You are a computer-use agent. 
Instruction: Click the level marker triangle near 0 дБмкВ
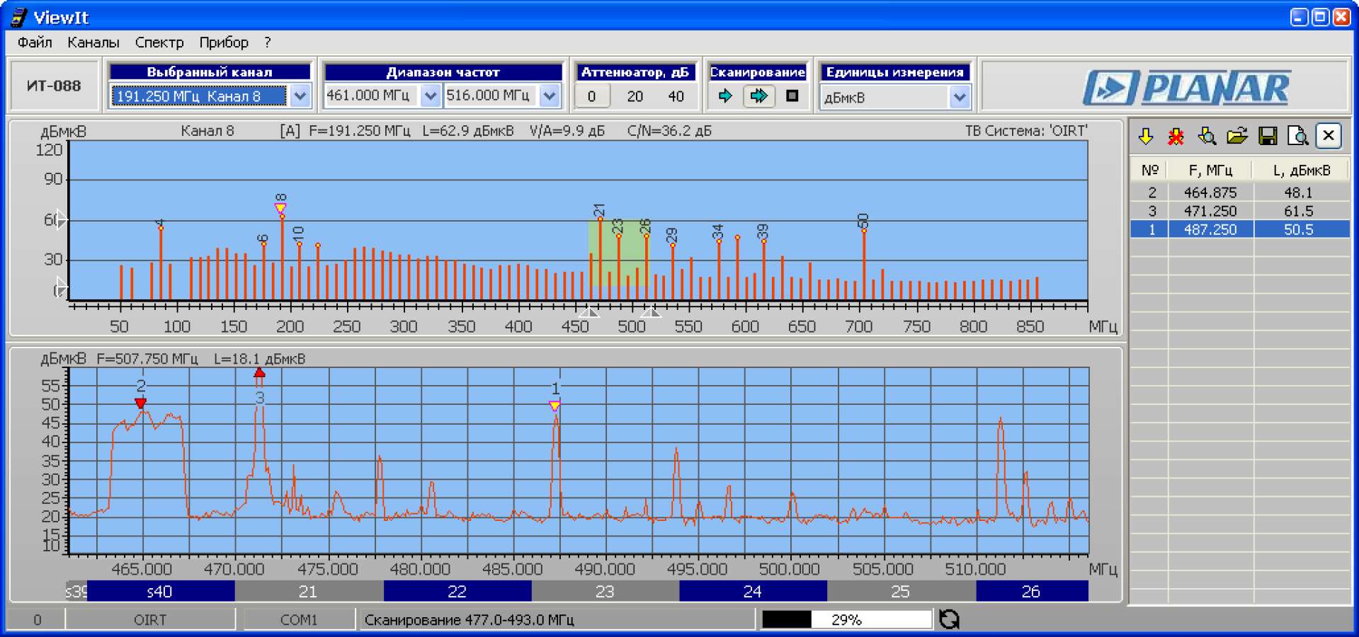pos(62,287)
